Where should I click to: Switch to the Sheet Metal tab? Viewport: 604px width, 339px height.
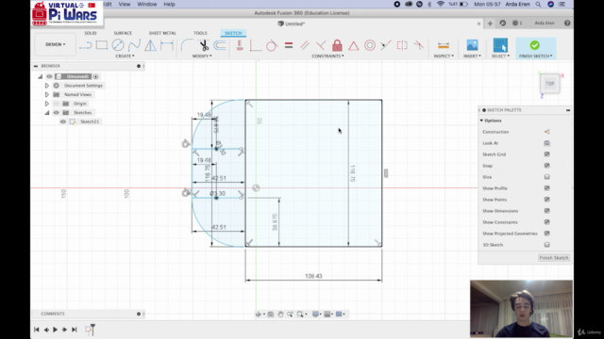[162, 33]
